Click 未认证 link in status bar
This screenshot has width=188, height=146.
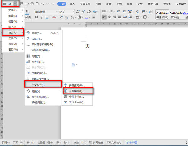pos(131,143)
